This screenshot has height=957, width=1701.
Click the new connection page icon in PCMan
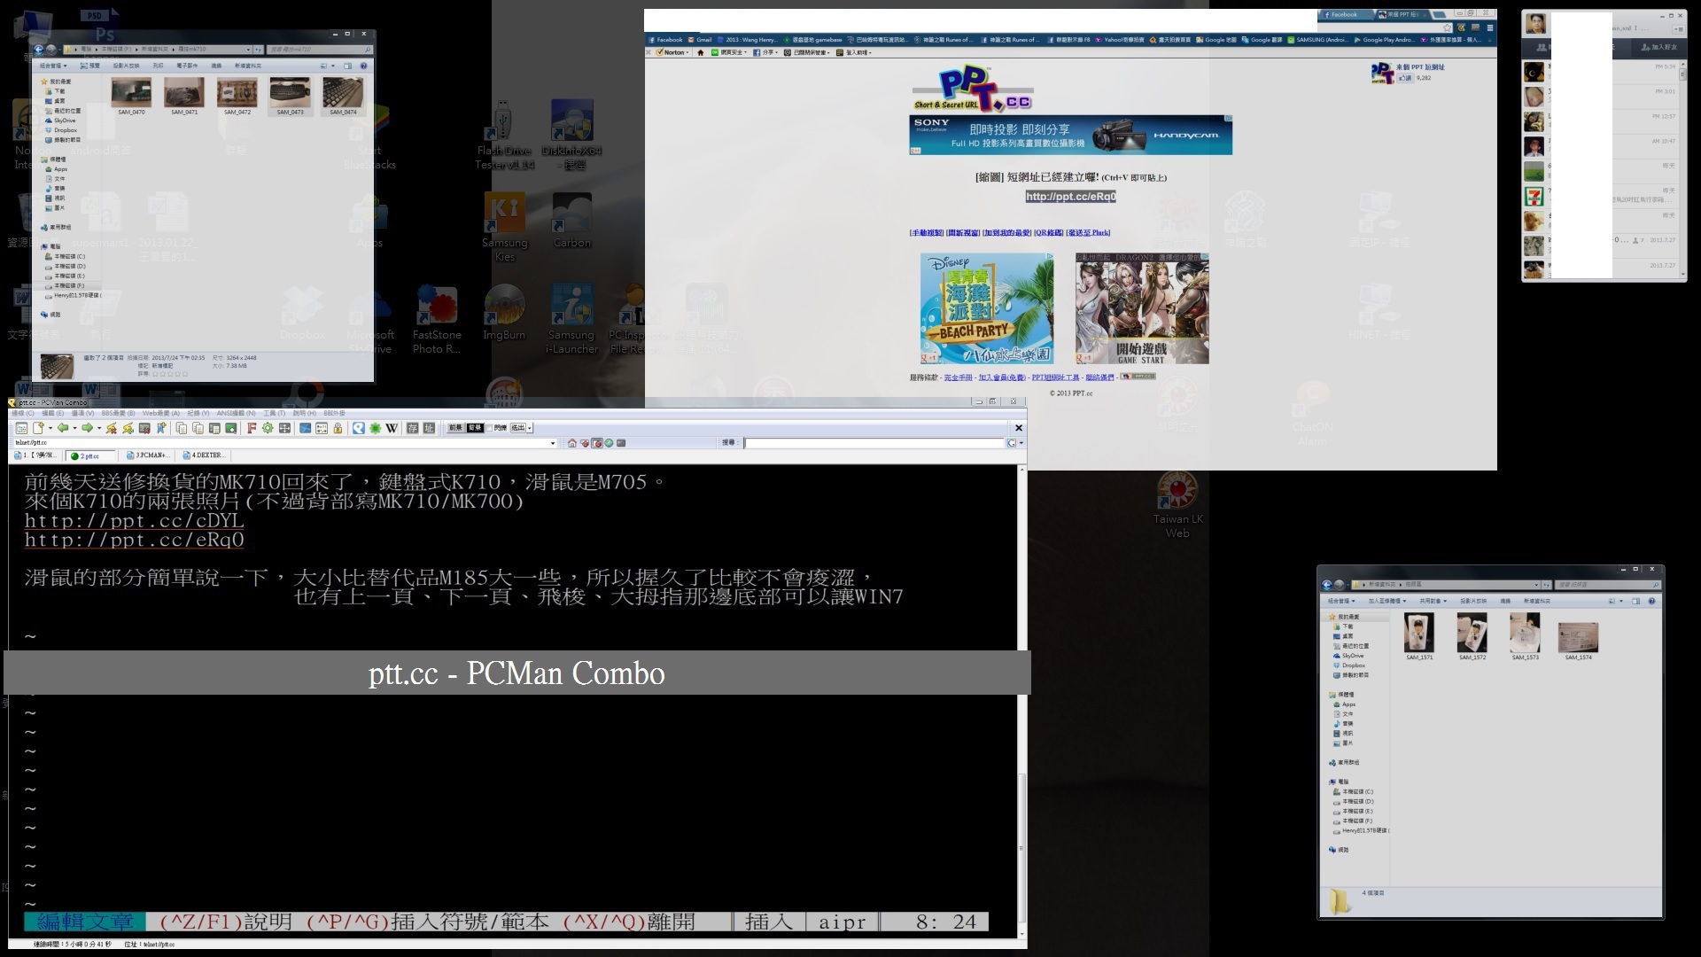39,428
